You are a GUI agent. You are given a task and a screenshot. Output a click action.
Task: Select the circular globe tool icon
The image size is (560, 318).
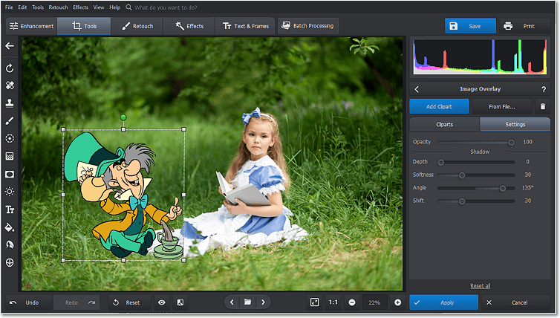(x=10, y=262)
